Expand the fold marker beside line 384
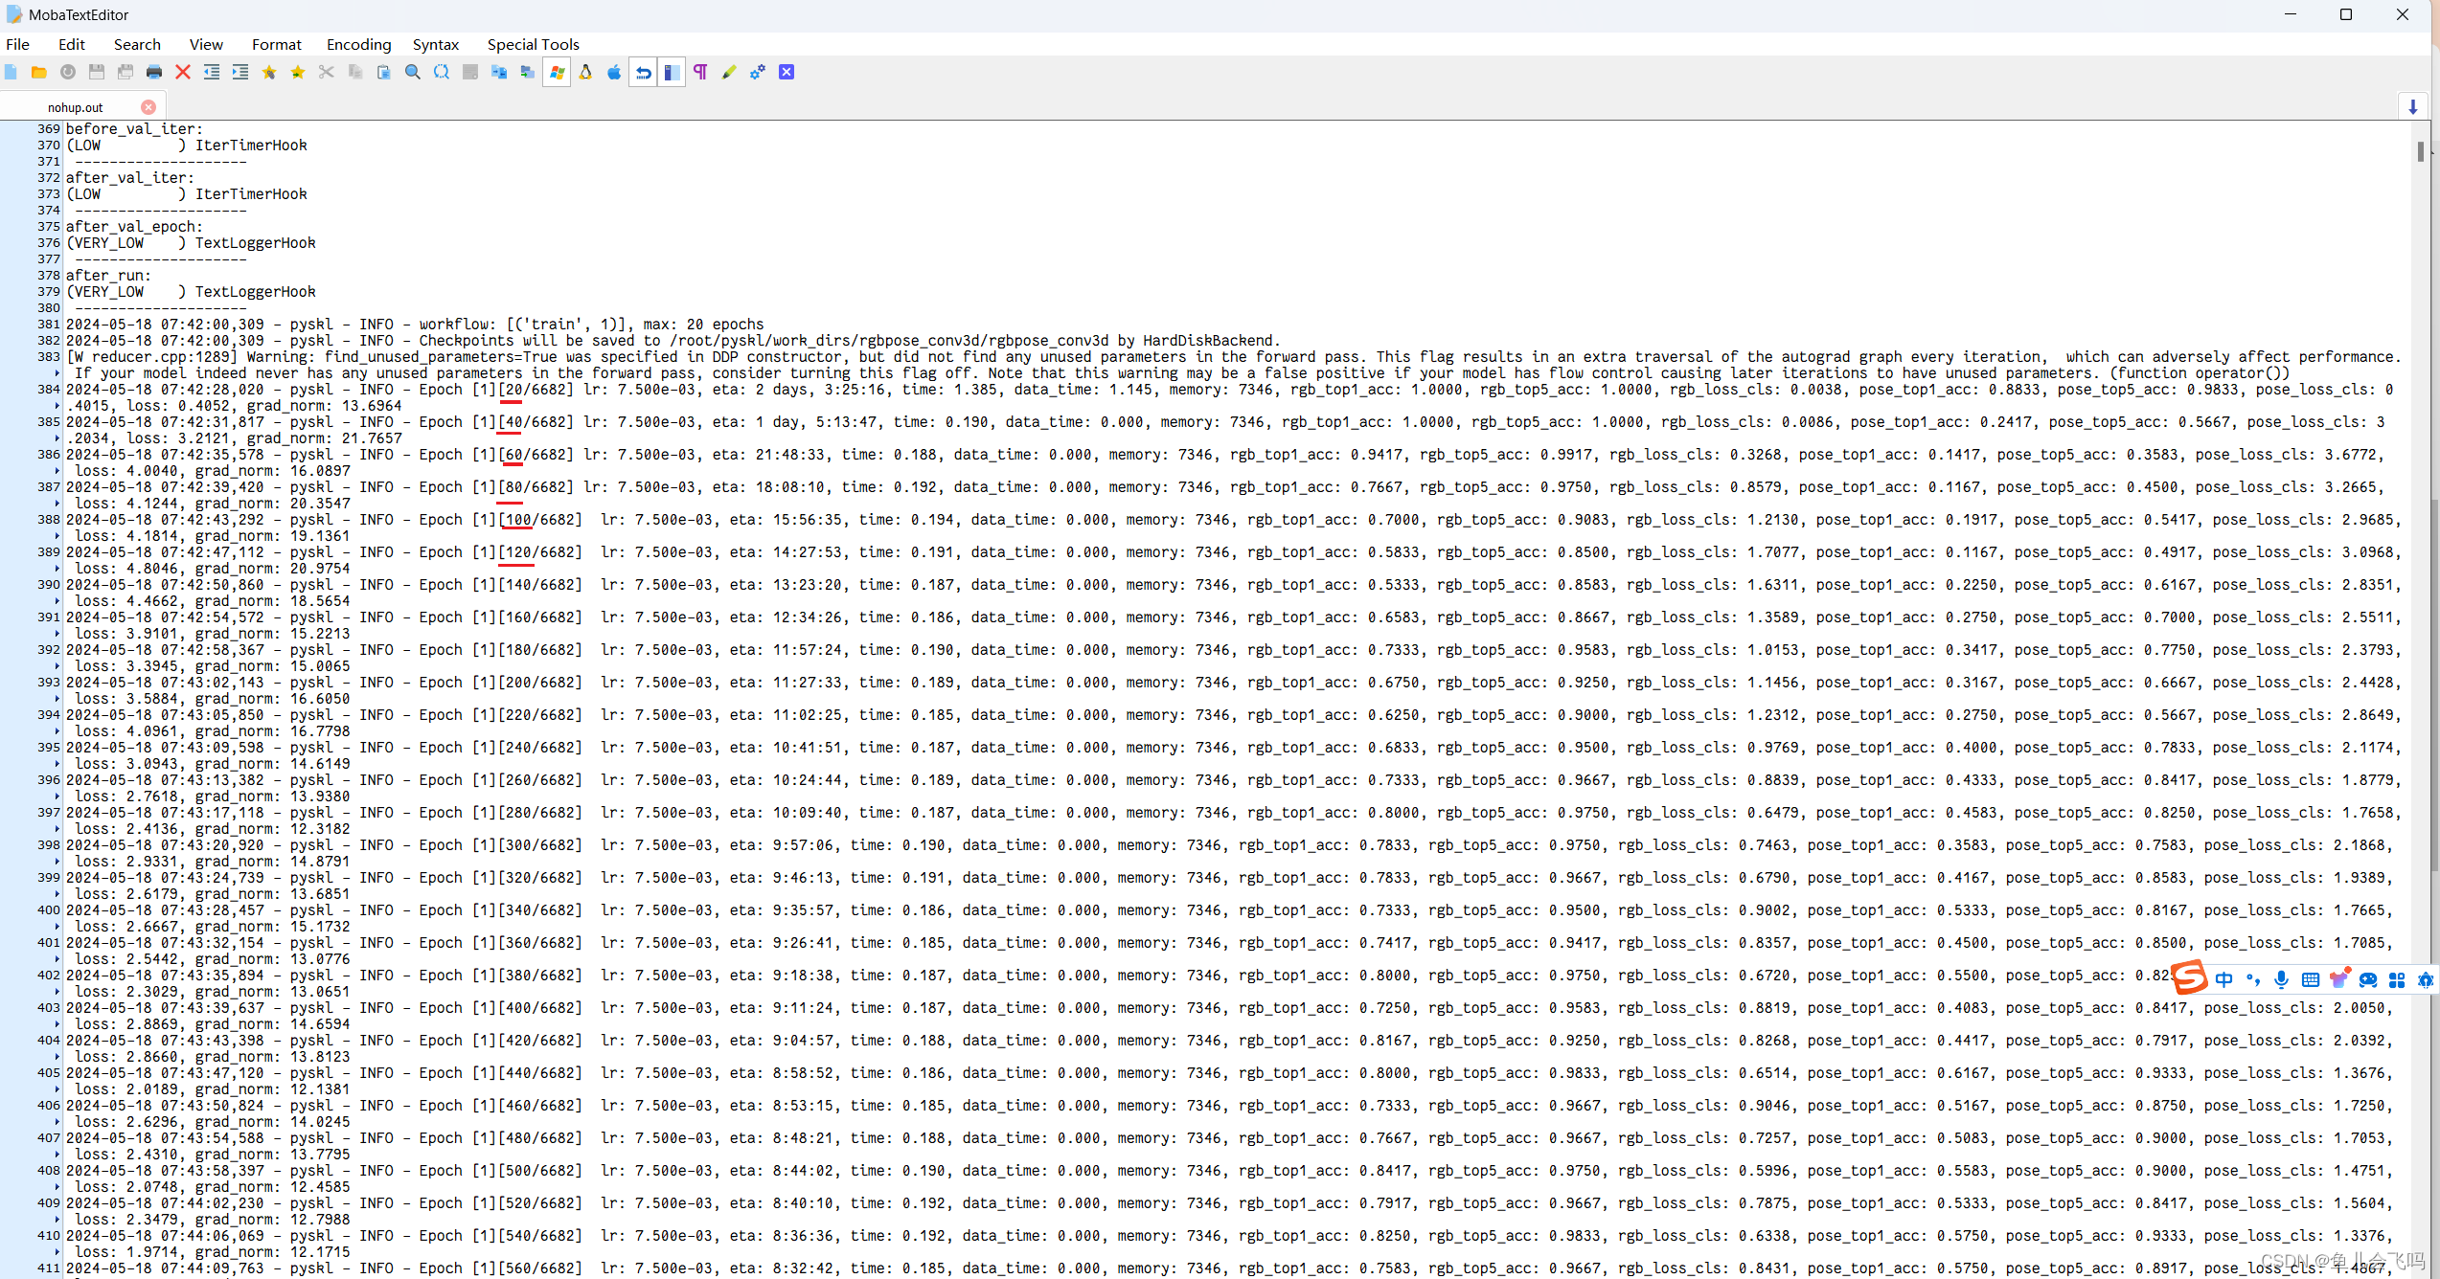The image size is (2440, 1279). click(57, 404)
